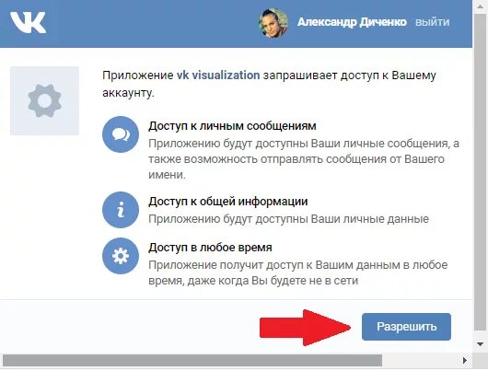Click the vertical scrollbar thumb
This screenshot has height=371, width=488.
[x=481, y=171]
